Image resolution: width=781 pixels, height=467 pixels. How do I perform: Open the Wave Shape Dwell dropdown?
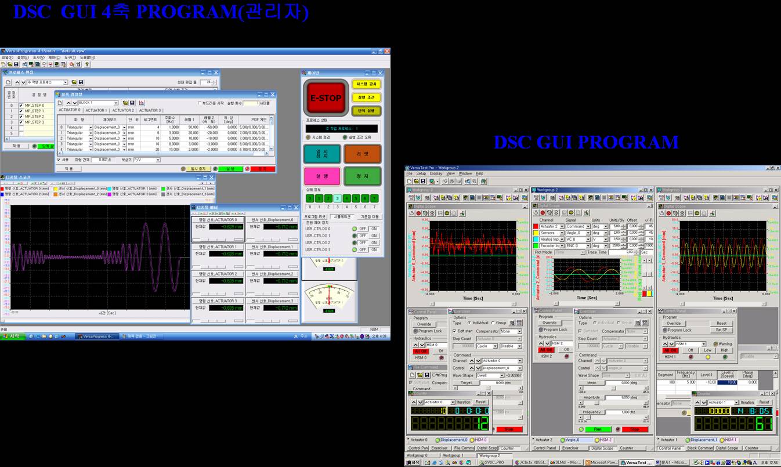click(x=502, y=375)
